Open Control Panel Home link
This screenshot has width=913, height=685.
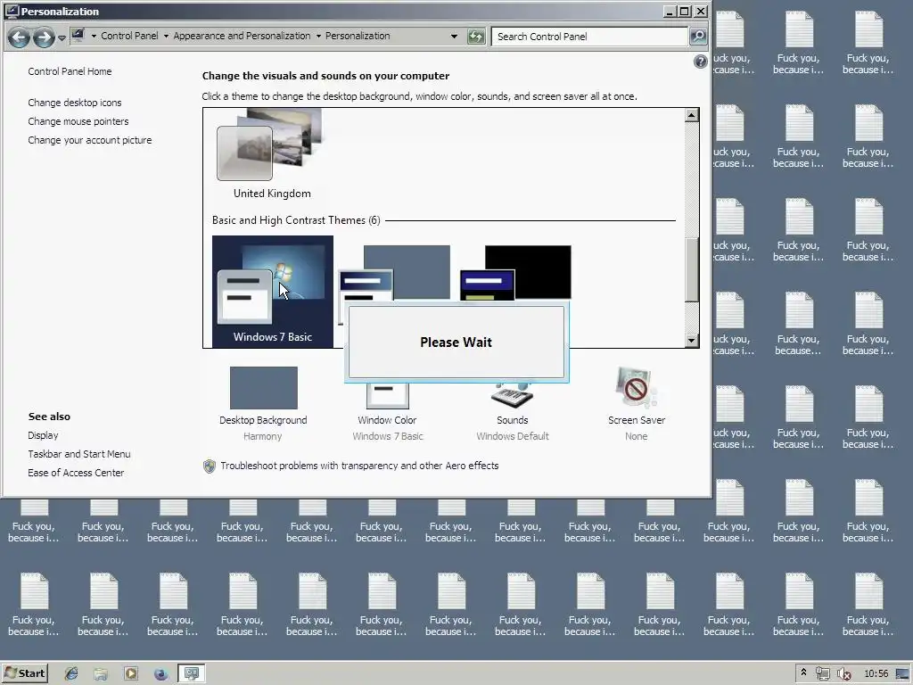(x=70, y=71)
